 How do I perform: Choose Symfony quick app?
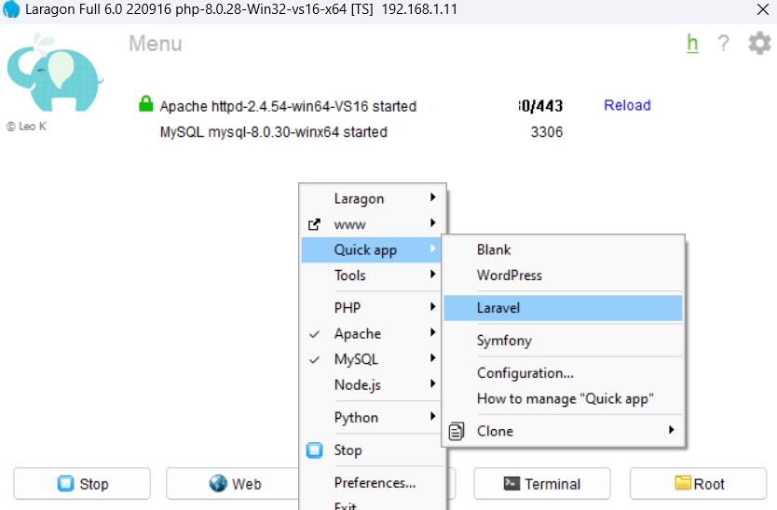pyautogui.click(x=563, y=341)
